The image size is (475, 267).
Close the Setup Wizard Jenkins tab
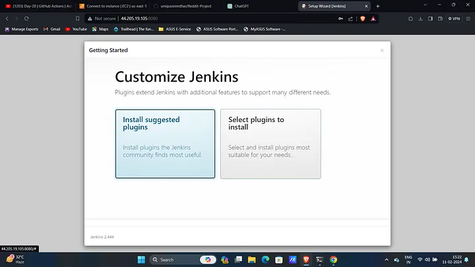point(366,6)
